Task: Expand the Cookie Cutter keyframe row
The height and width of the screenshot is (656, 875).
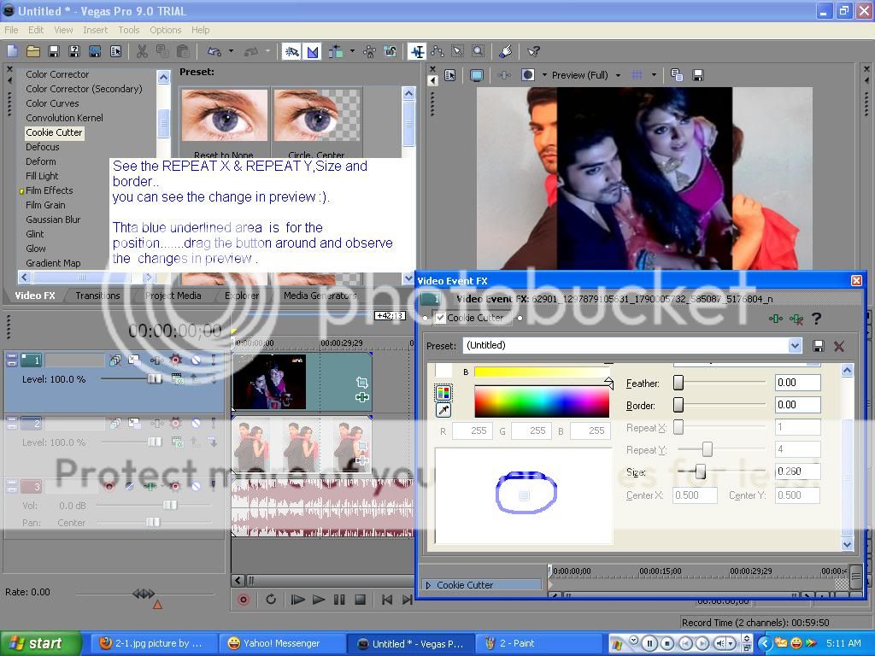Action: [x=428, y=585]
